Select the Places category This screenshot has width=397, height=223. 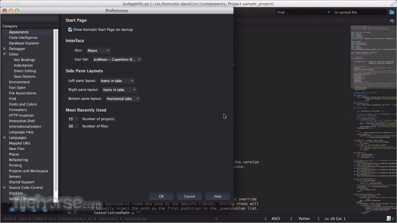point(14,154)
